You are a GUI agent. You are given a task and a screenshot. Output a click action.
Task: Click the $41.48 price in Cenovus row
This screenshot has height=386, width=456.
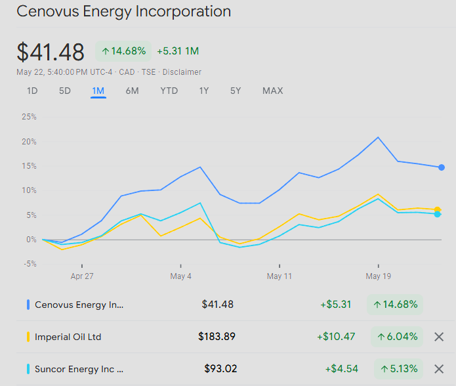[218, 305]
